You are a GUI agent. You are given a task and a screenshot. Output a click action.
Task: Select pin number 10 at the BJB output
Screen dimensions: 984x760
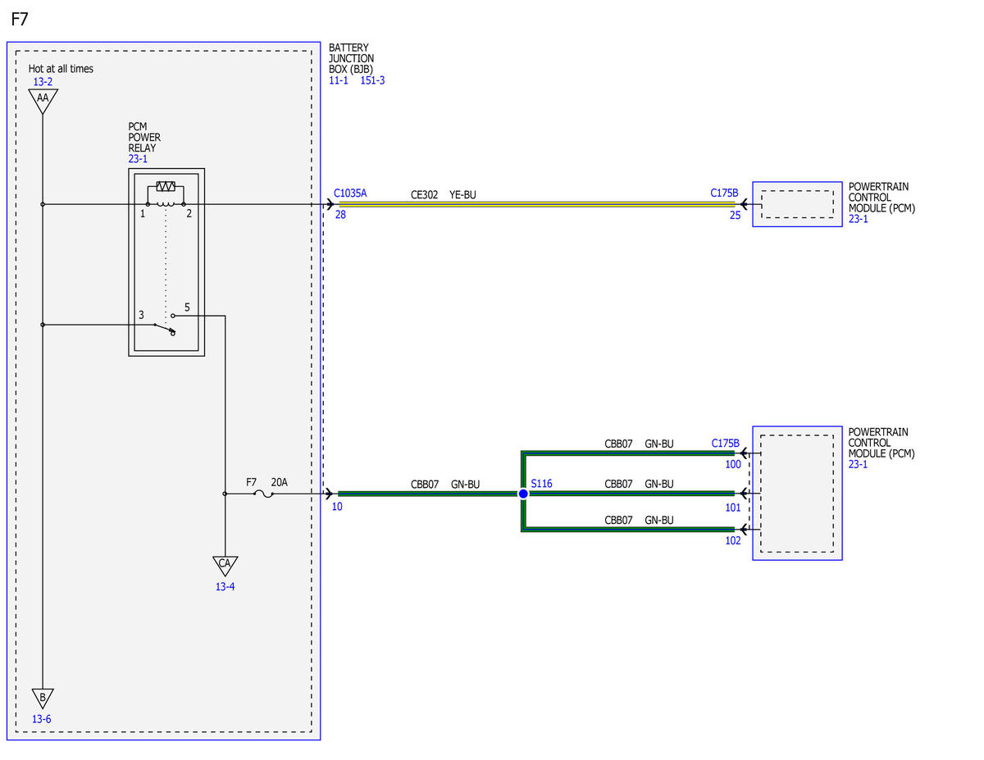pos(337,507)
